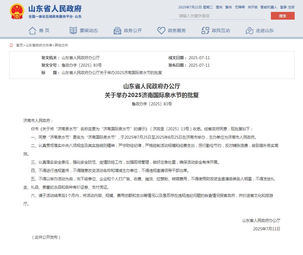Enable 无障碍 accessibility mode

coord(239,7)
